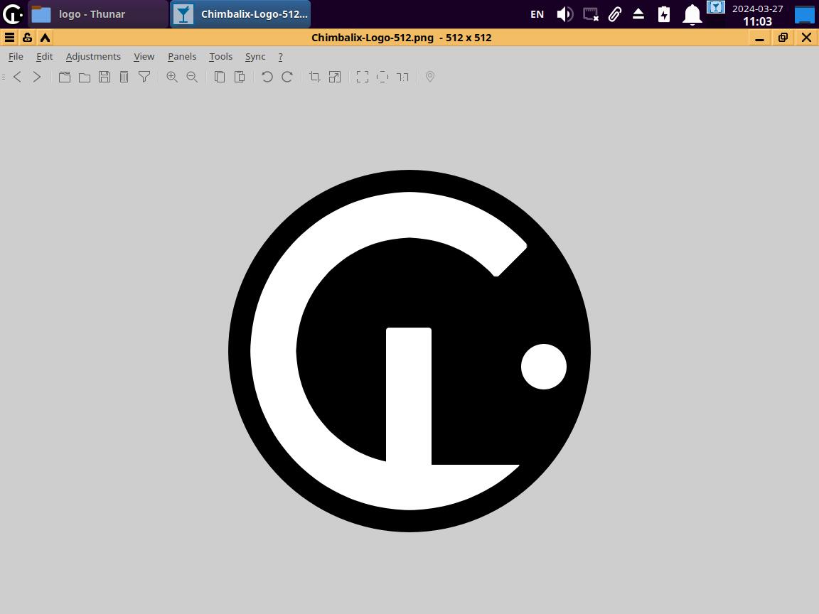Zoom in with the magnifier plus icon
The width and height of the screenshot is (819, 614).
[172, 77]
